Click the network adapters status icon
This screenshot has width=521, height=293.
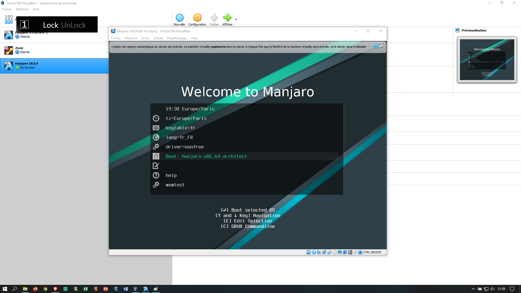click(x=324, y=252)
